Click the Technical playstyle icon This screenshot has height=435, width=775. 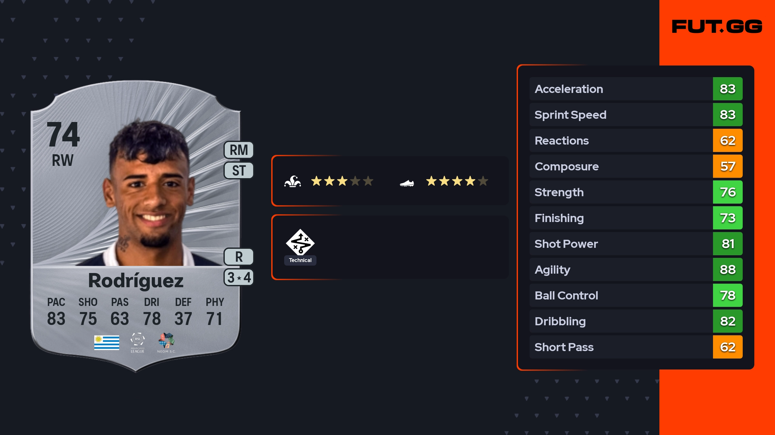point(300,242)
